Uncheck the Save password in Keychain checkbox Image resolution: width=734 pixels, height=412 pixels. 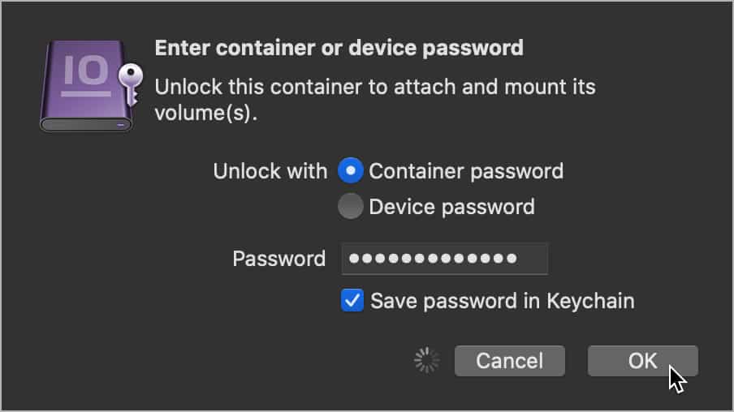click(x=352, y=301)
